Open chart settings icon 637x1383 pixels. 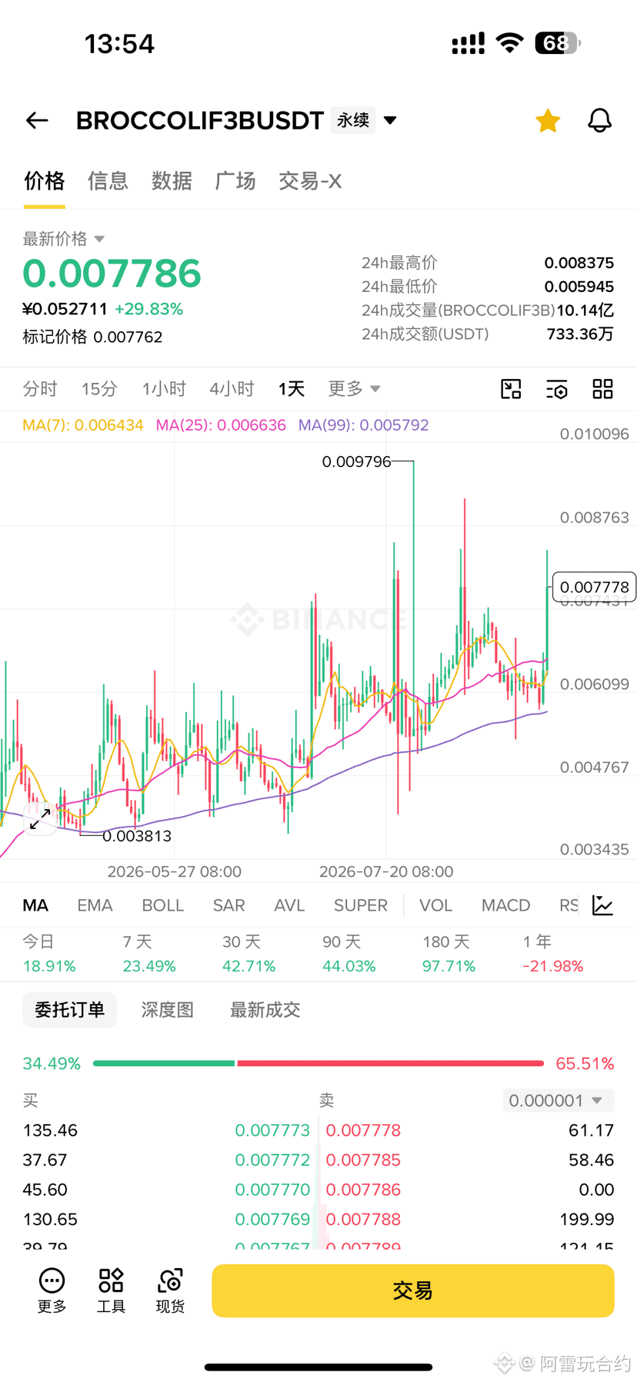pyautogui.click(x=557, y=389)
